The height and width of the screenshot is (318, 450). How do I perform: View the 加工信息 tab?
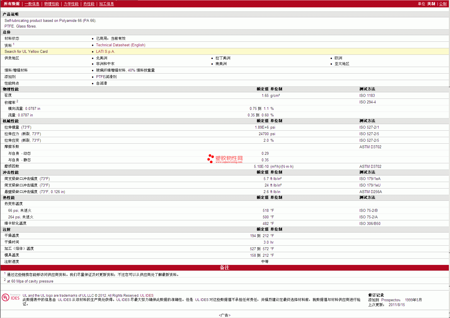[x=106, y=4]
